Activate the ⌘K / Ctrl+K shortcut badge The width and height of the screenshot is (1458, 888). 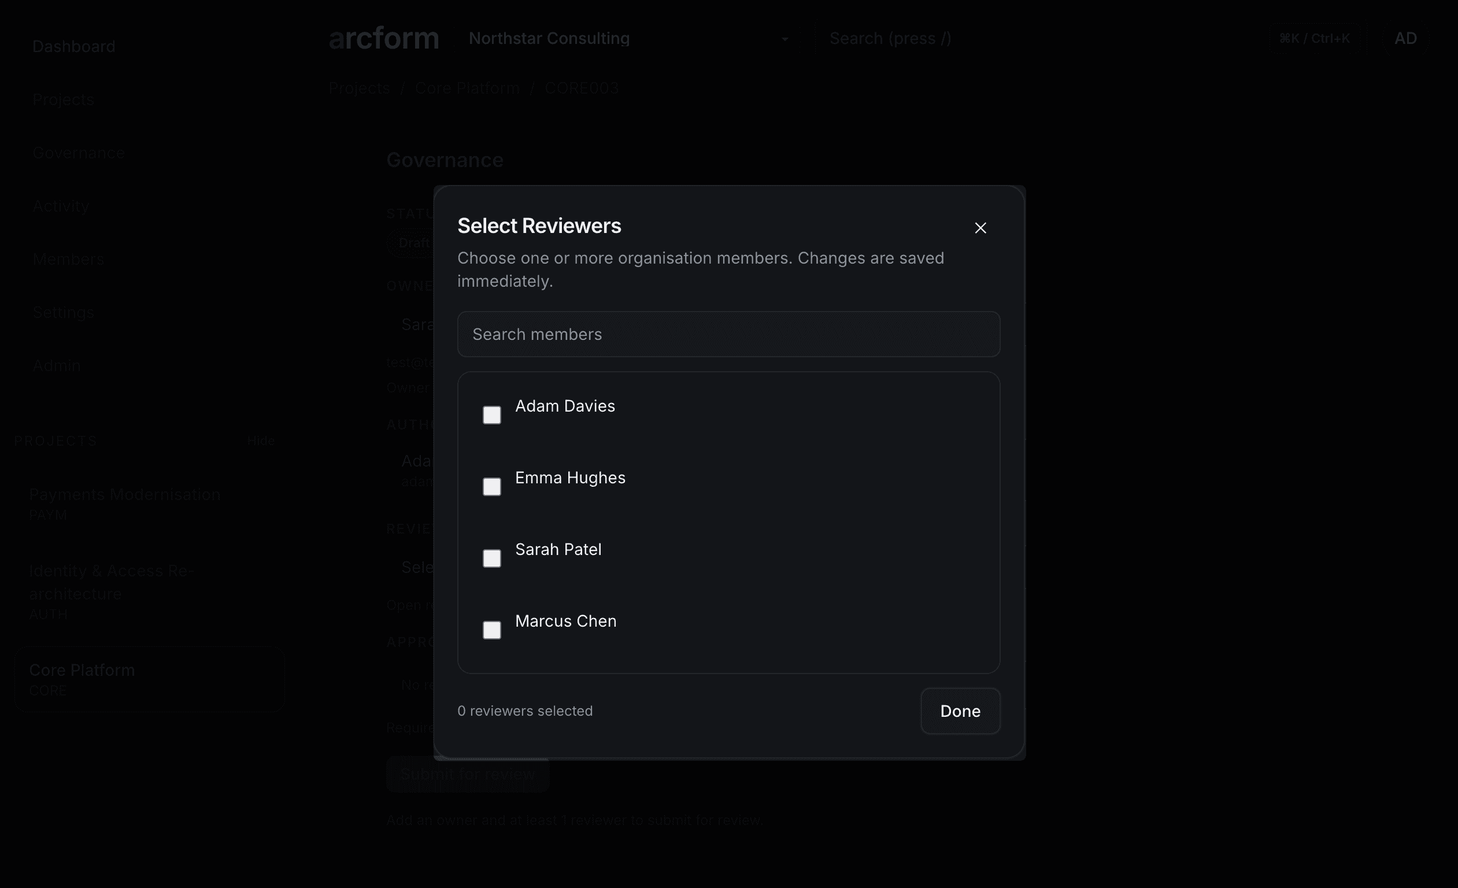click(1315, 38)
